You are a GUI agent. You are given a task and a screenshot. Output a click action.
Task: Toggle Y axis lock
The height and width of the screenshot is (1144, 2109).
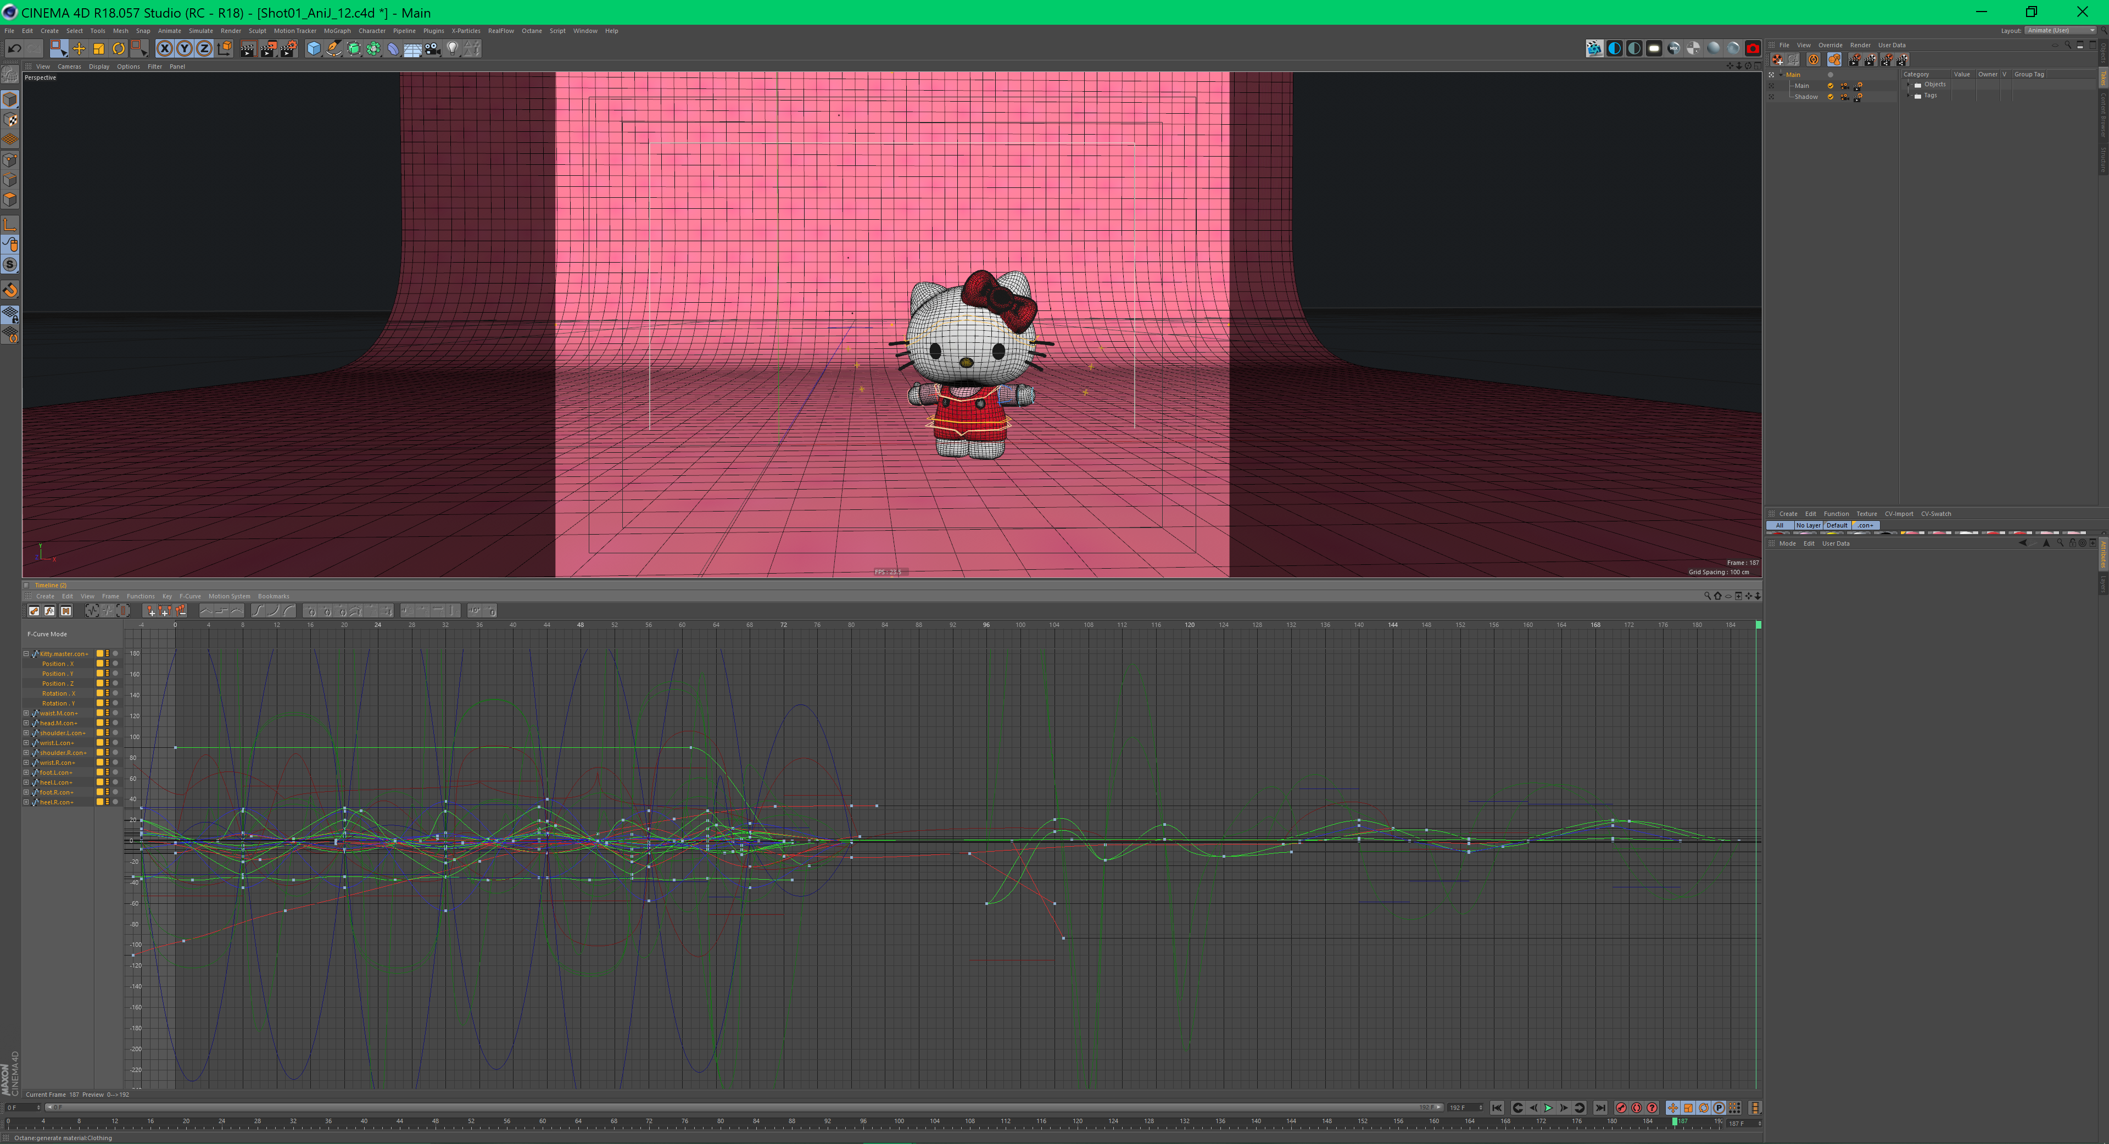[x=184, y=49]
